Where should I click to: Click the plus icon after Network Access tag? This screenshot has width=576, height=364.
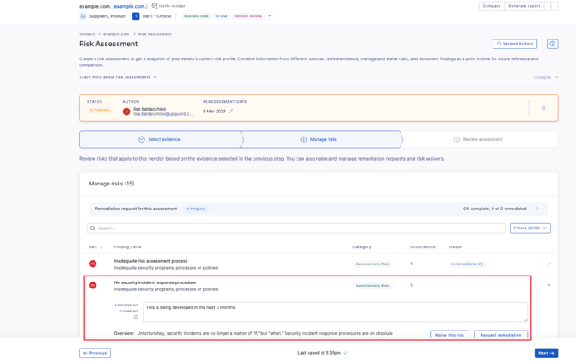pyautogui.click(x=269, y=16)
